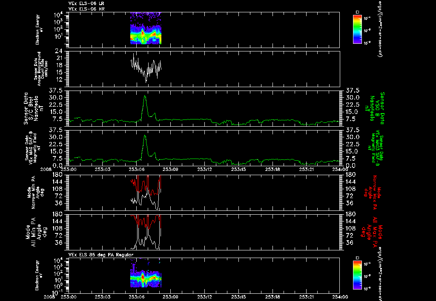Click the '253:15' tick on the bottom time axis
The image size is (436, 301).
point(238,297)
